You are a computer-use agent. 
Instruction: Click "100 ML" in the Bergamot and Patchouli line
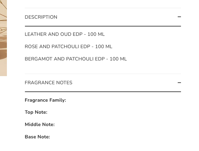click(x=118, y=59)
